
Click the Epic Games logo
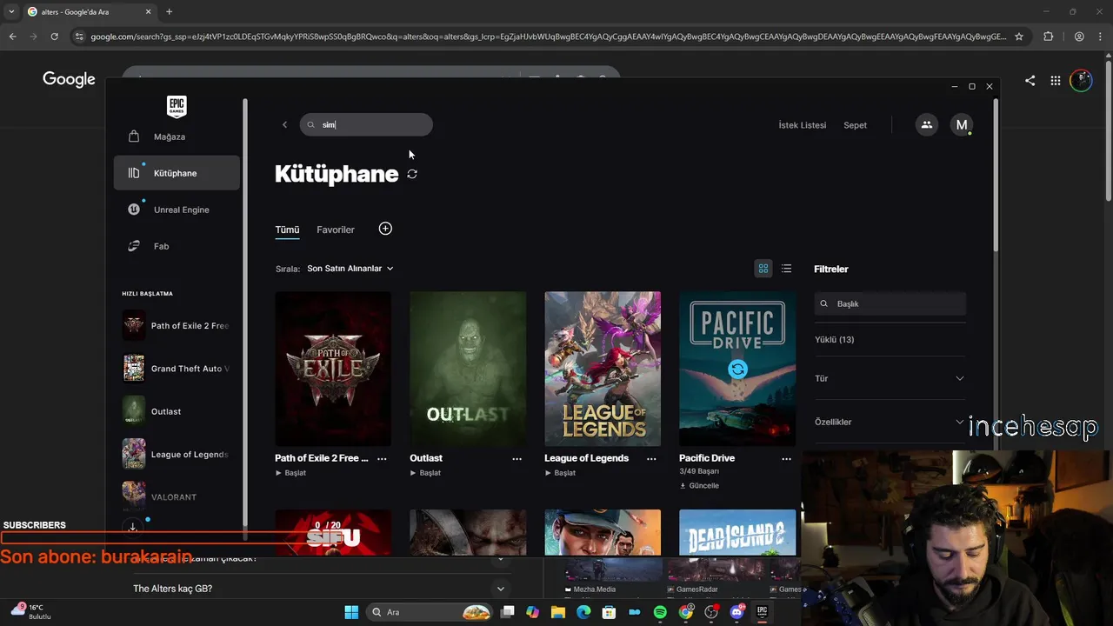[177, 107]
